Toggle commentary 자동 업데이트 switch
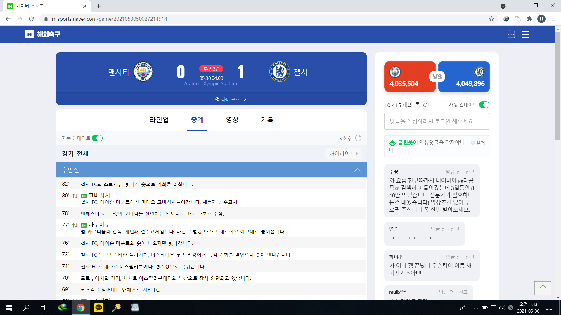Viewport: 561px width, 315px height. point(97,138)
